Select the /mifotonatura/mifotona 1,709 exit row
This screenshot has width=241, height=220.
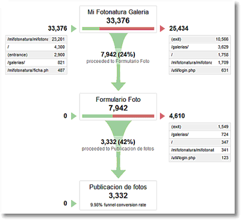(x=199, y=63)
